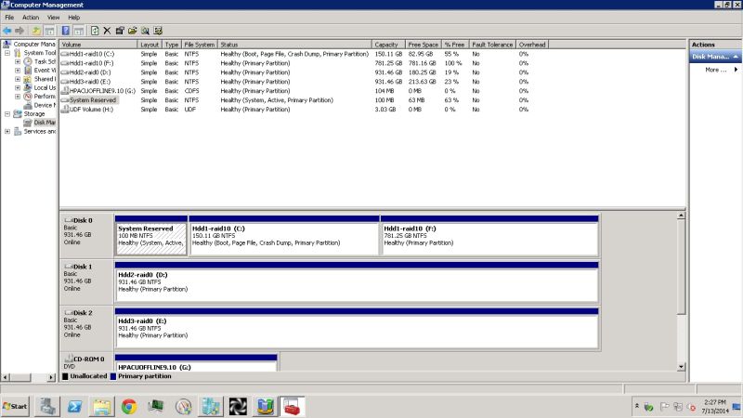Viewport: 743px width, 418px height.
Task: Expand the Services and Applications node
Action: point(7,131)
